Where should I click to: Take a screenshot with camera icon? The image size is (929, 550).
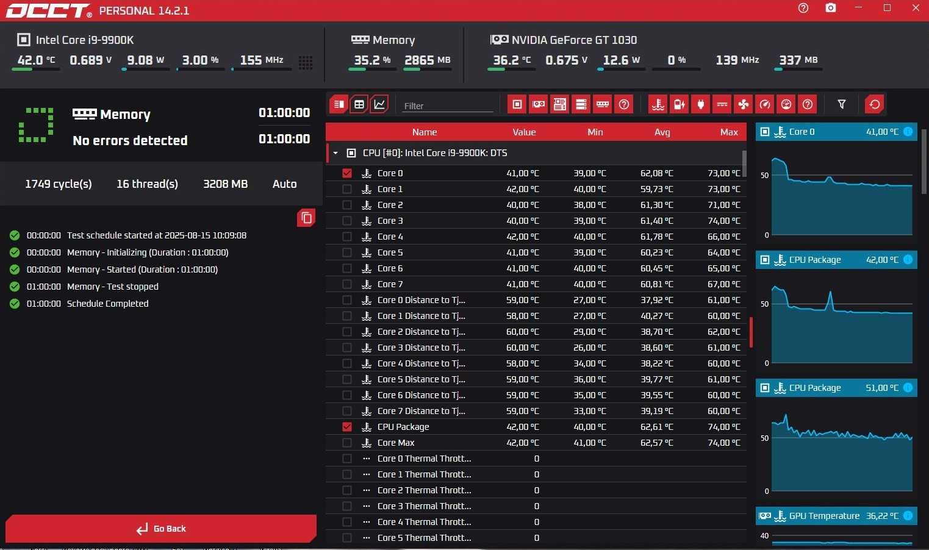click(x=831, y=8)
